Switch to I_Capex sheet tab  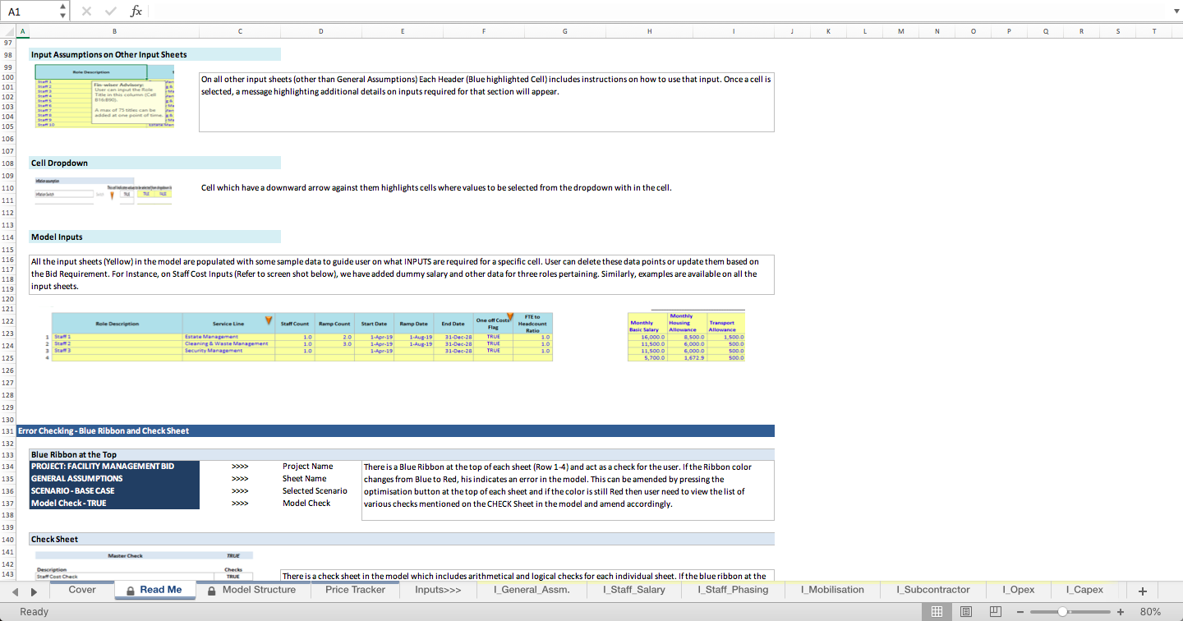coord(1084,590)
